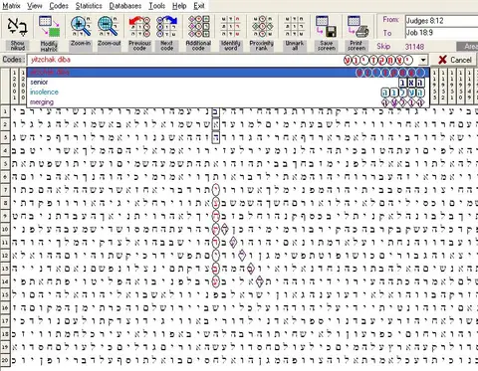Viewport: 478px width, 371px height.
Task: Open the Modify matrix tool
Action: pyautogui.click(x=49, y=26)
